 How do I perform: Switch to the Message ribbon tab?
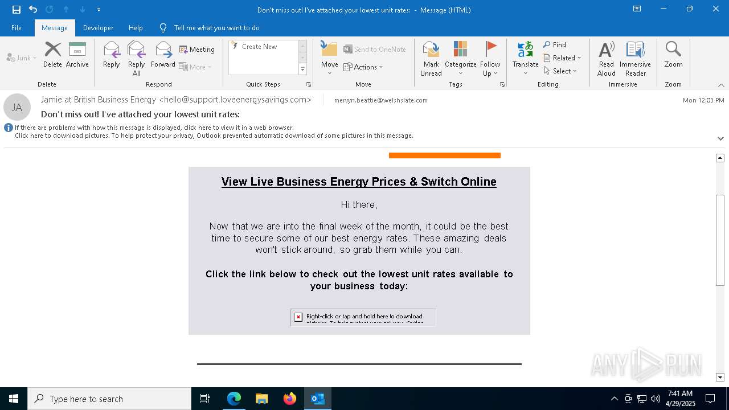(55, 28)
